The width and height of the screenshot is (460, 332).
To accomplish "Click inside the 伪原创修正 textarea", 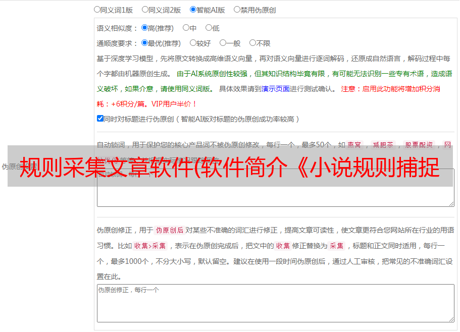I will point(276,303).
